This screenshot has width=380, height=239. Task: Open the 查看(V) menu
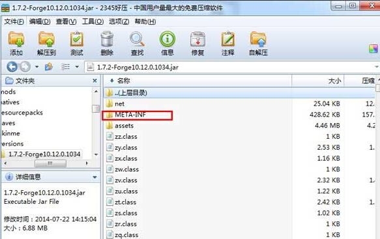tap(66, 21)
